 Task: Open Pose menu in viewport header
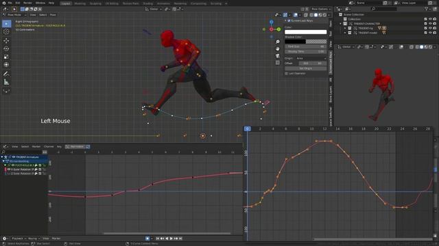point(53,15)
